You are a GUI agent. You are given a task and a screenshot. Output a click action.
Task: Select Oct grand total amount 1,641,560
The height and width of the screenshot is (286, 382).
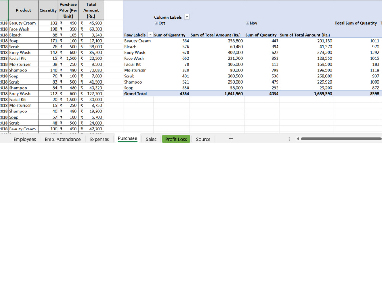tap(233, 94)
